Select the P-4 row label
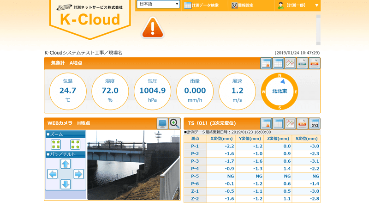The width and height of the screenshot is (369, 208). (195, 169)
